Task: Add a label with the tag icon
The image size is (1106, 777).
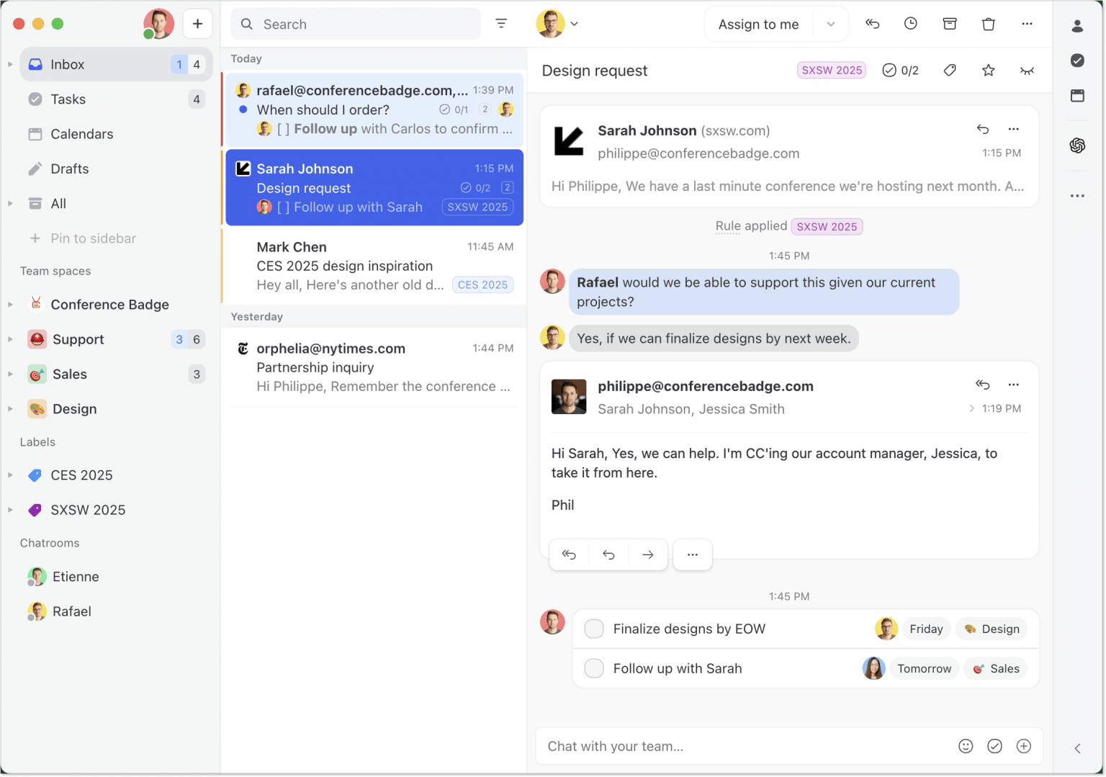Action: 950,70
